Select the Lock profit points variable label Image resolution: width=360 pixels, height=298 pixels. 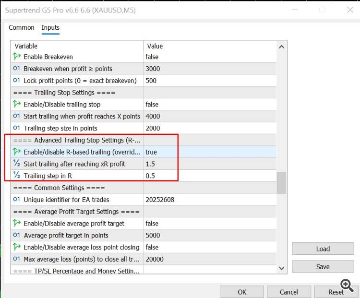pyautogui.click(x=80, y=81)
